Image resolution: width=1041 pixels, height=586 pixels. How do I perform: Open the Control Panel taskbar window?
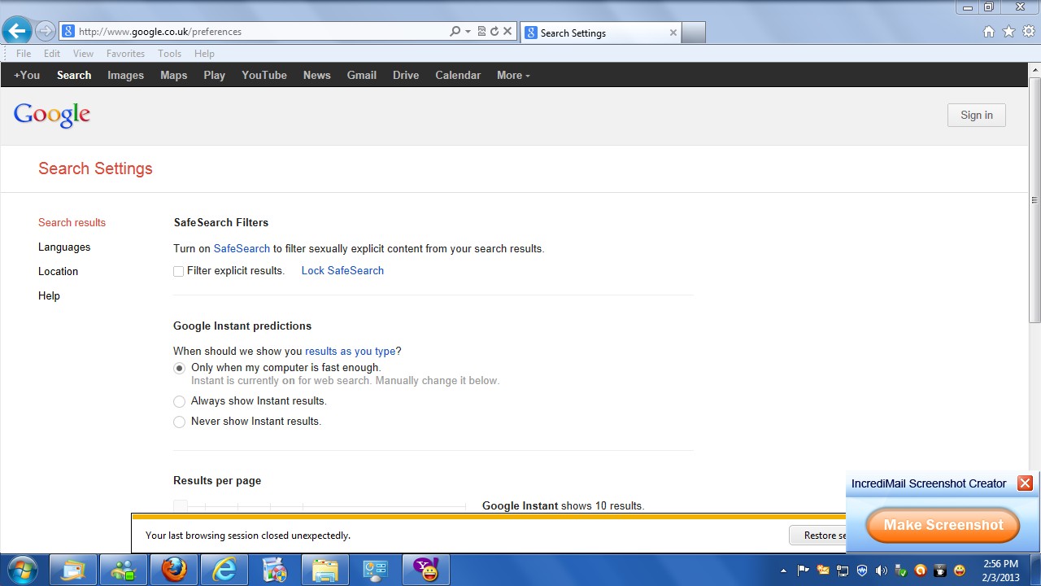click(x=376, y=570)
